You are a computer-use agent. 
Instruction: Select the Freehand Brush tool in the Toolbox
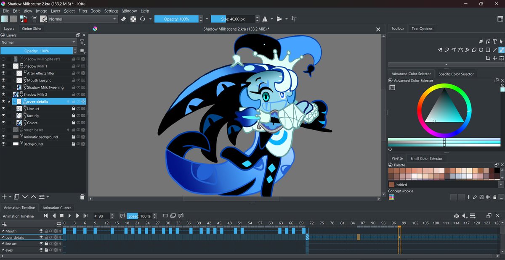502,50
